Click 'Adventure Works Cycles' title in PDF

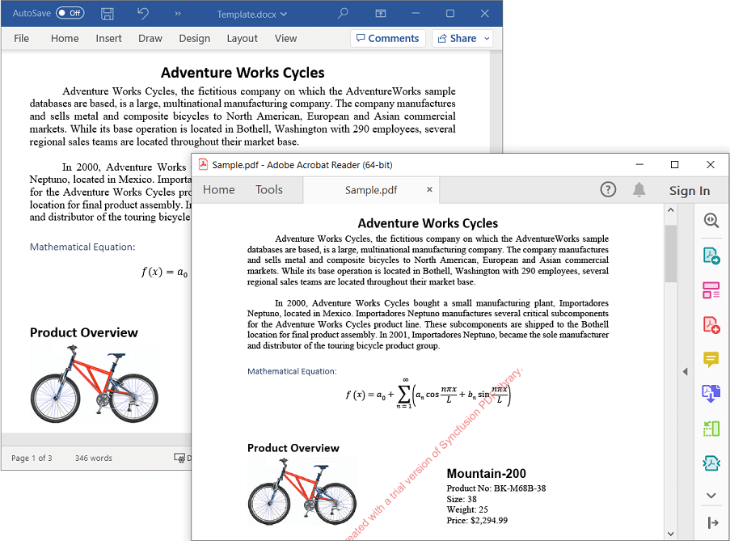coord(428,223)
